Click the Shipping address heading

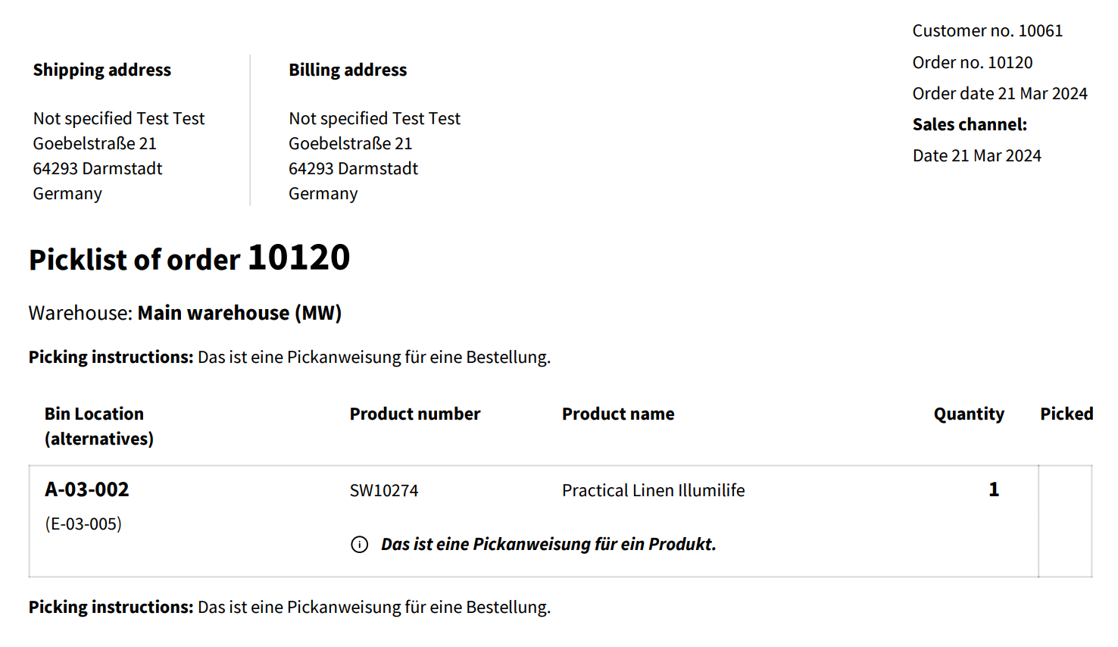tap(102, 70)
